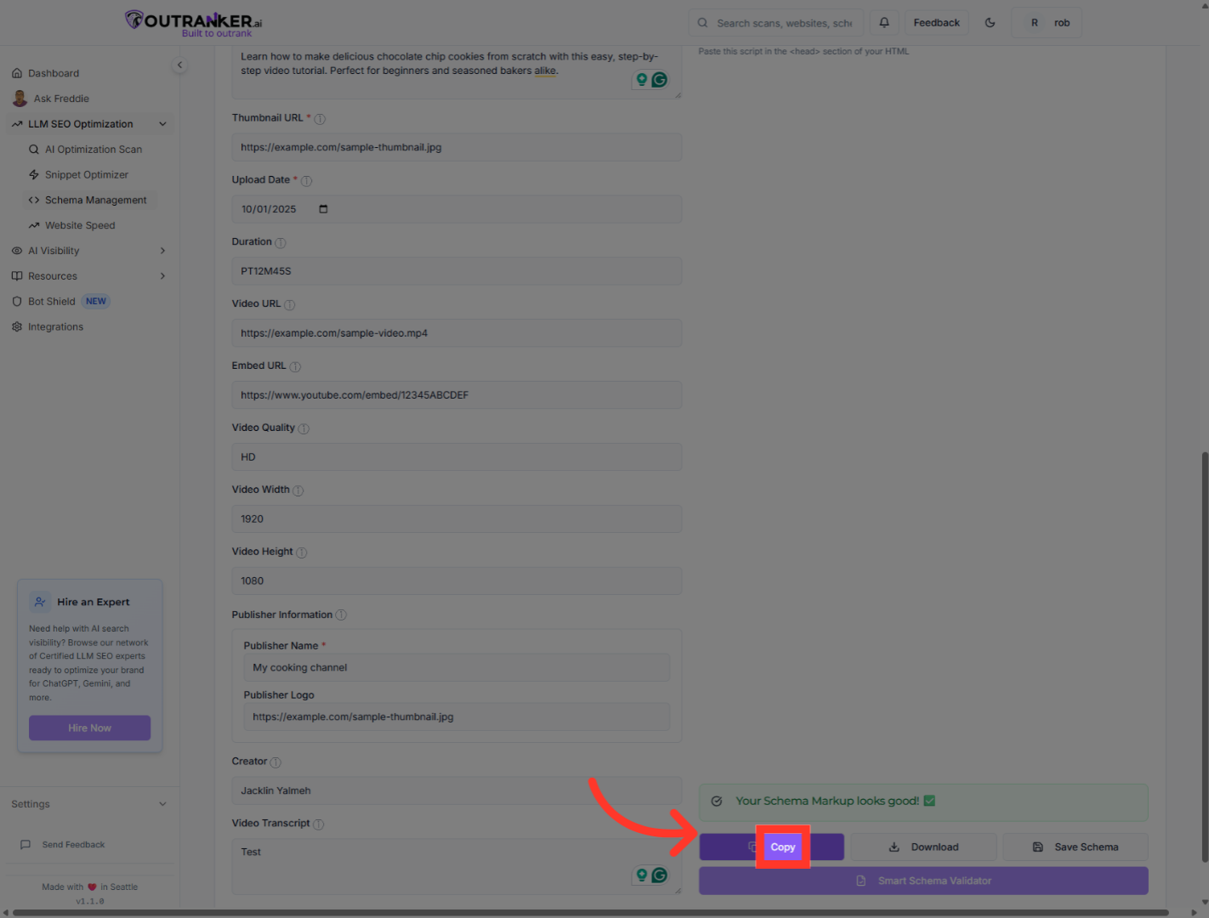The width and height of the screenshot is (1209, 918).
Task: Click Save Schema button
Action: [1076, 847]
